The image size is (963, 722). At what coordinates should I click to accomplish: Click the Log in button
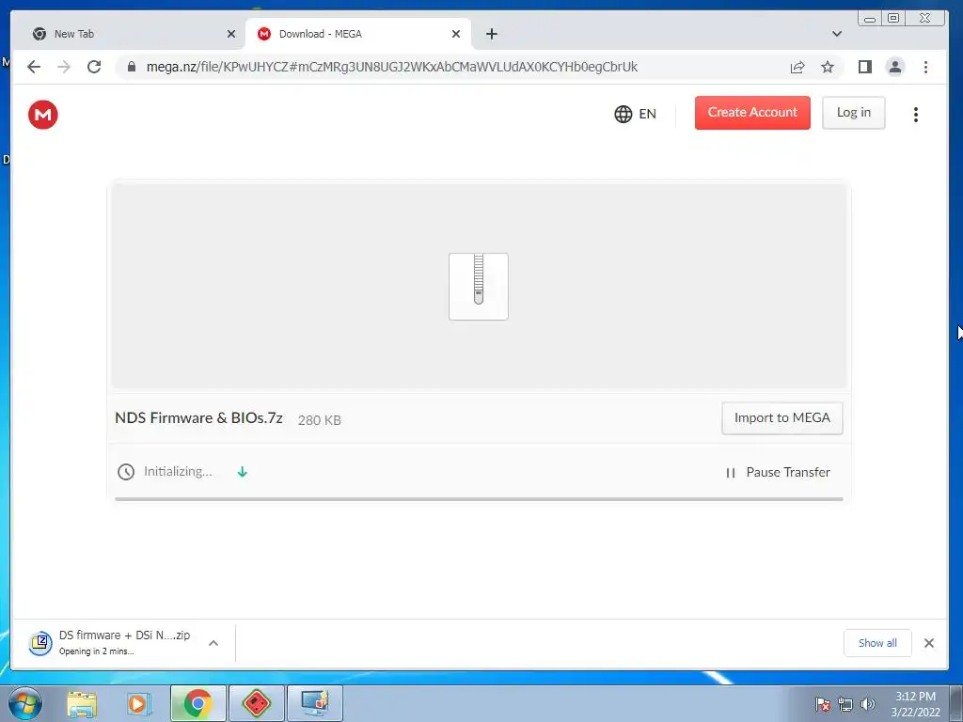(x=854, y=113)
